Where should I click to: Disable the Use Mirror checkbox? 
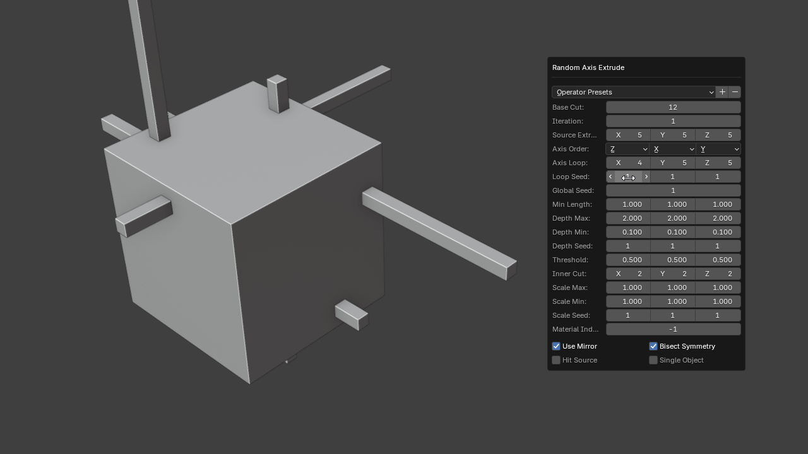point(556,346)
